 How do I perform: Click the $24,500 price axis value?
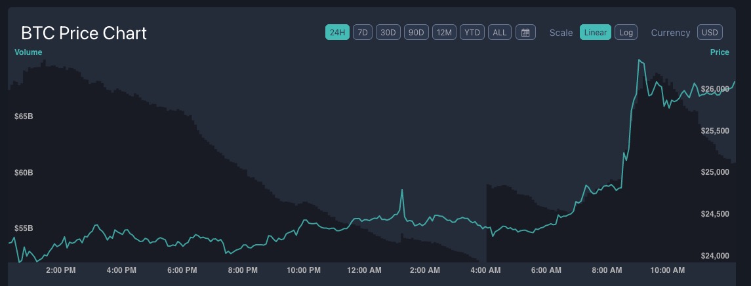coord(715,214)
